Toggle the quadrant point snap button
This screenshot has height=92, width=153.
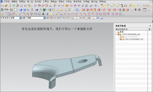click(89, 18)
